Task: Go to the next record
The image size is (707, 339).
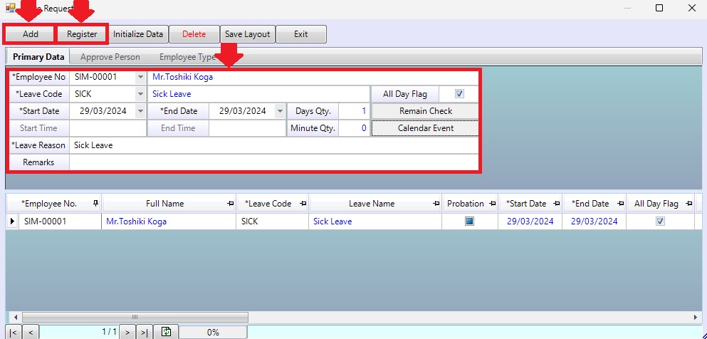Action: coord(127,332)
